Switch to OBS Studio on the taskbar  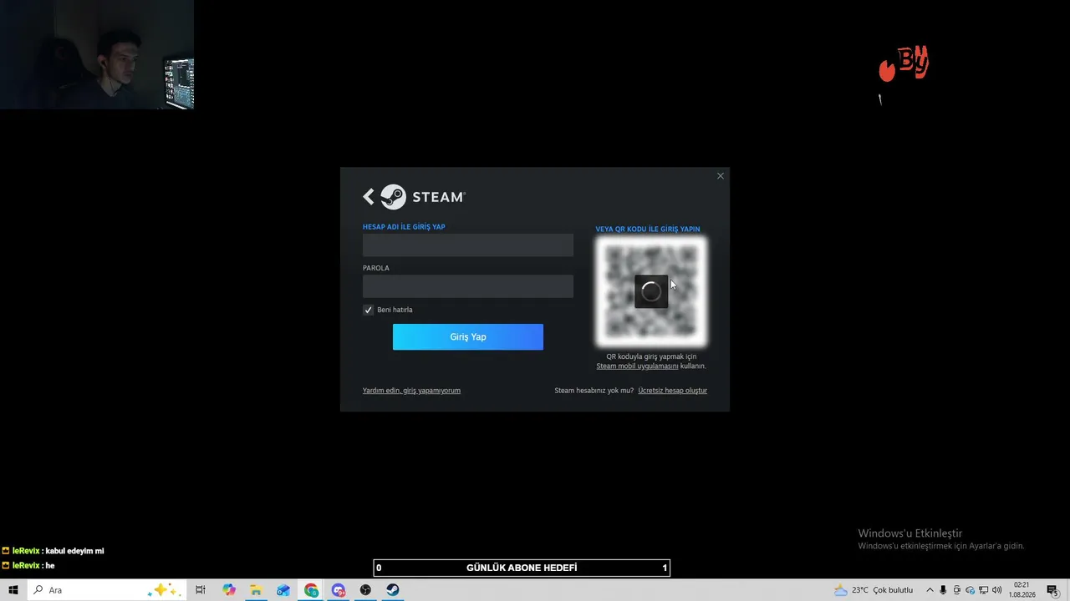[x=365, y=590]
